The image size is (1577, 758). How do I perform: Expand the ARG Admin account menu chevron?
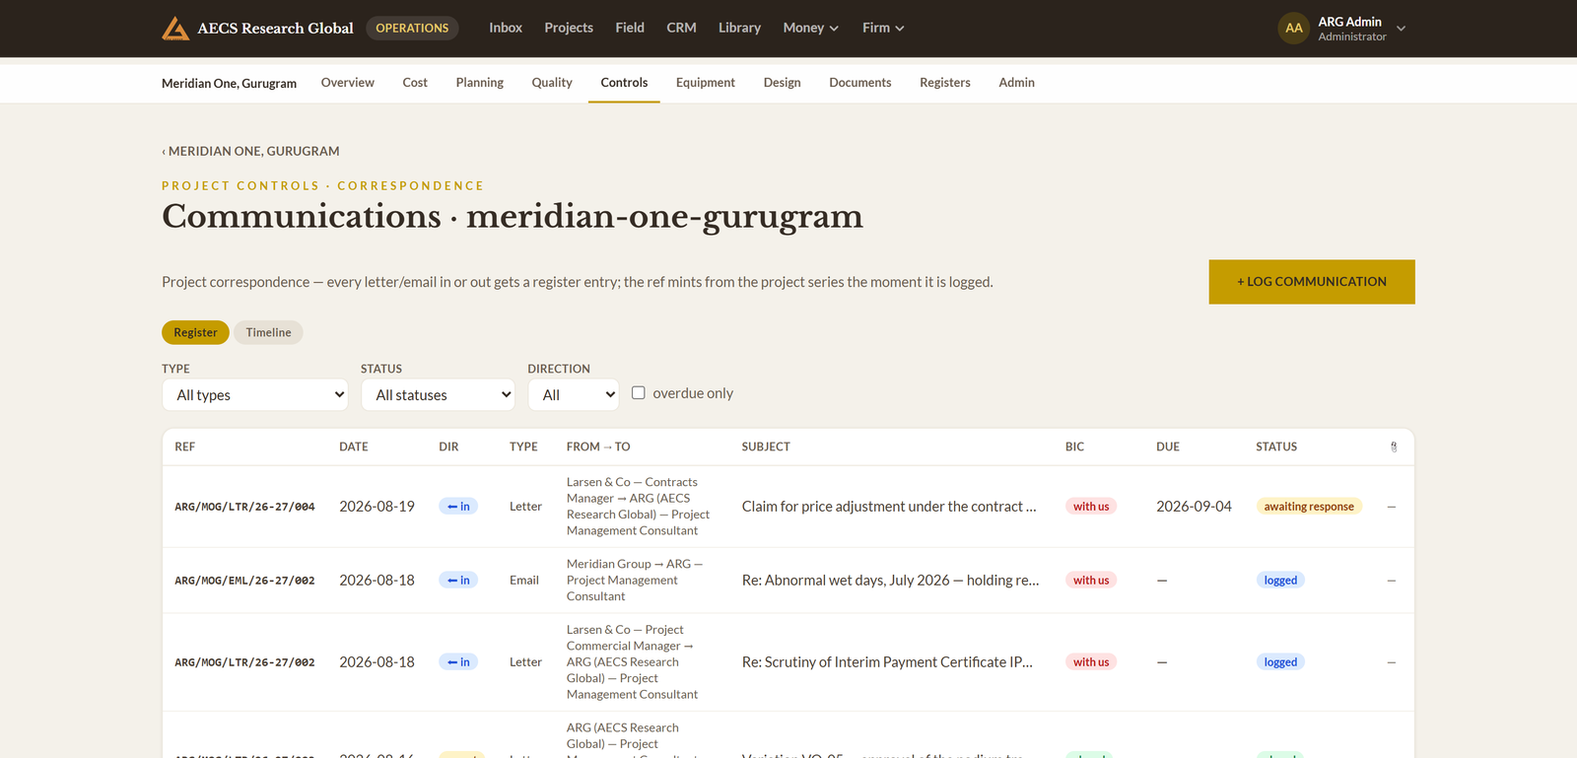click(x=1401, y=29)
